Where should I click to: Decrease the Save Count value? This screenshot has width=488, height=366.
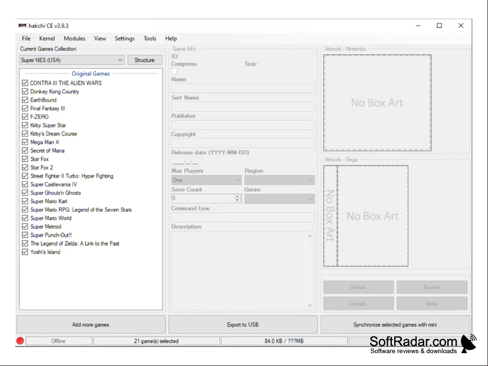(x=238, y=200)
